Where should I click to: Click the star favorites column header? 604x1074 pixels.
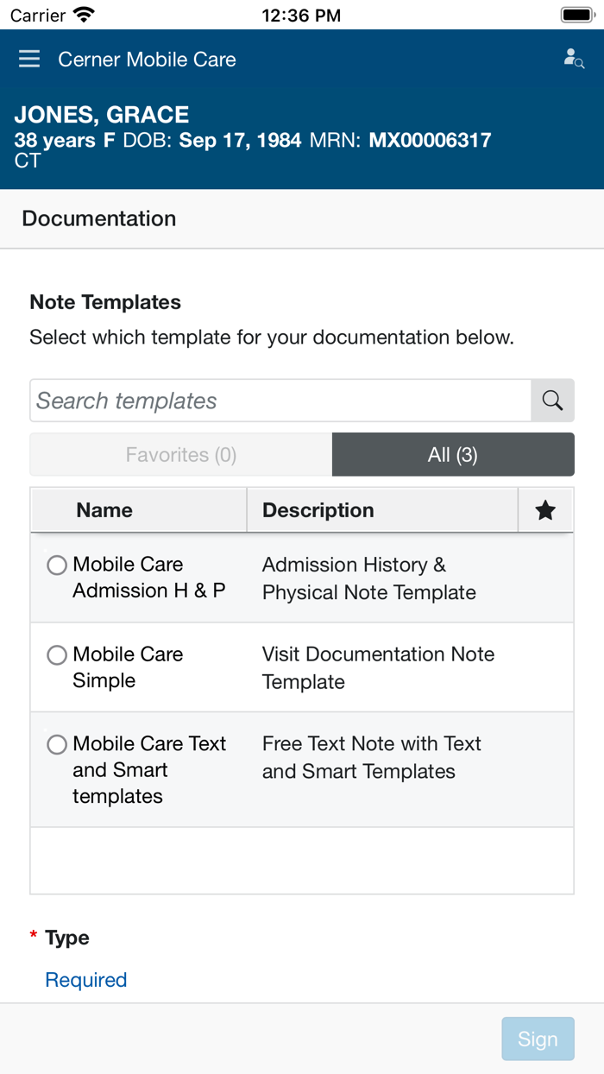click(545, 510)
